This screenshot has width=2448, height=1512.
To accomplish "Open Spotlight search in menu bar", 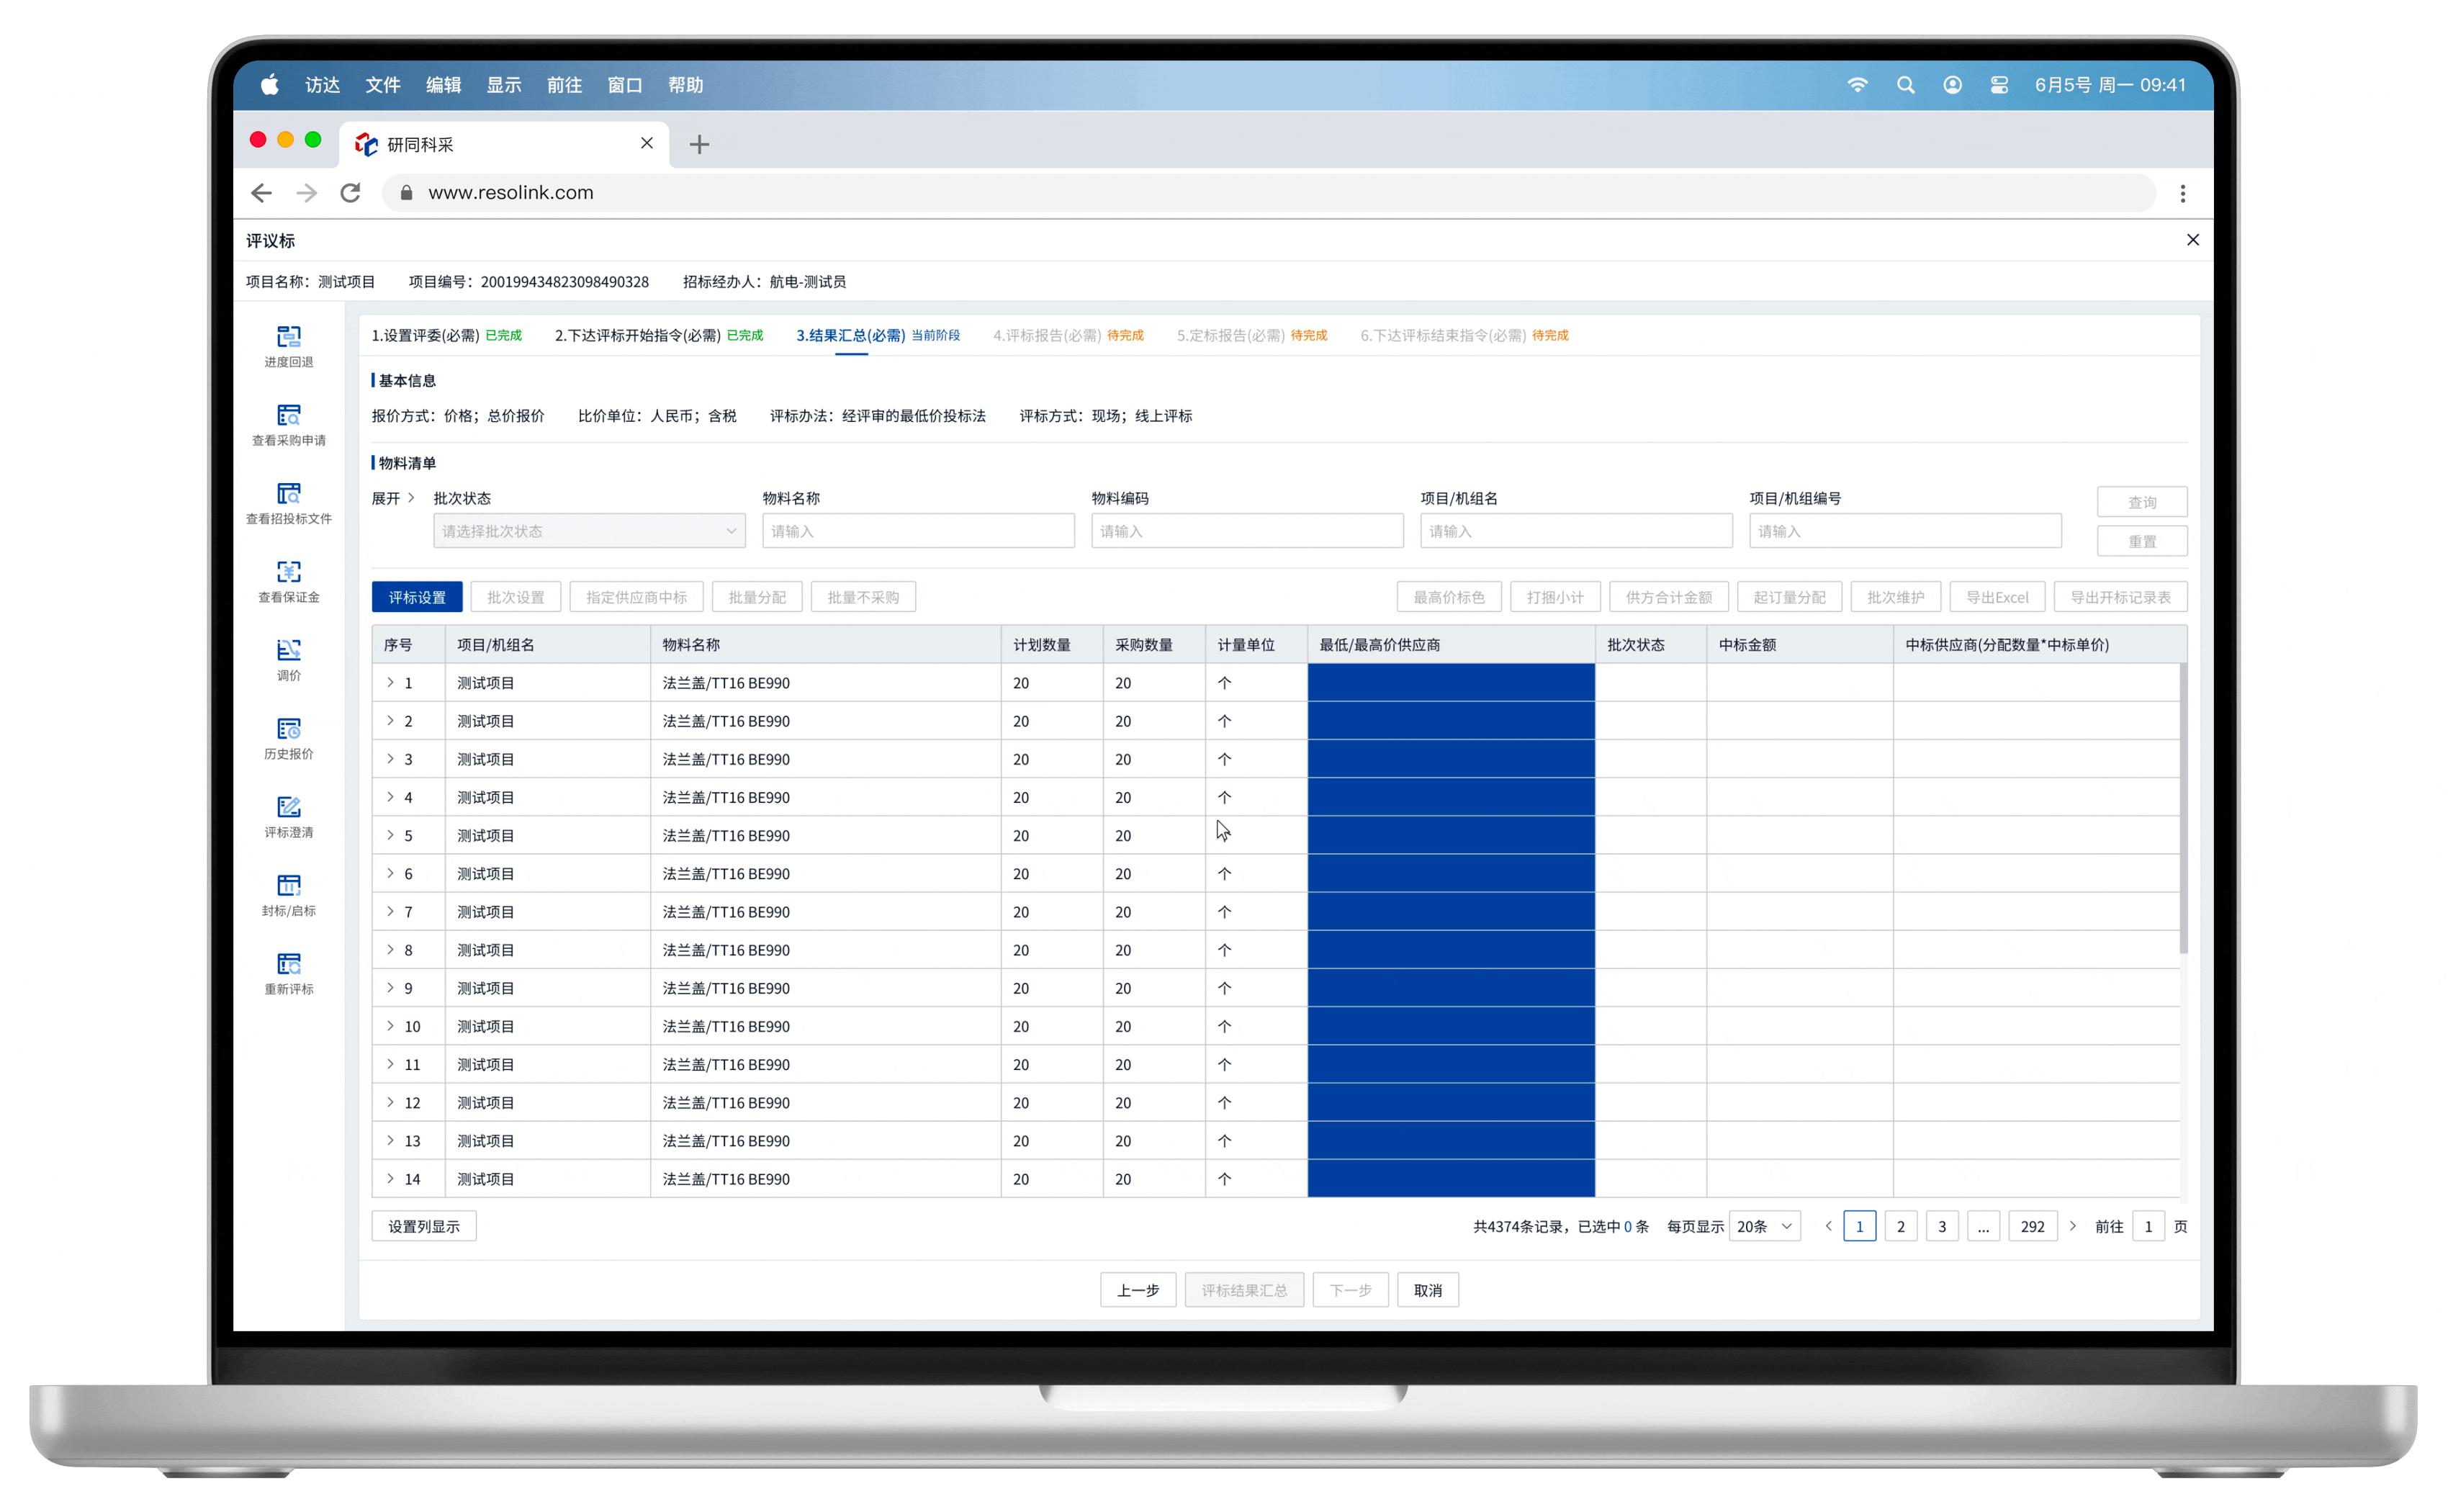I will click(x=1905, y=85).
